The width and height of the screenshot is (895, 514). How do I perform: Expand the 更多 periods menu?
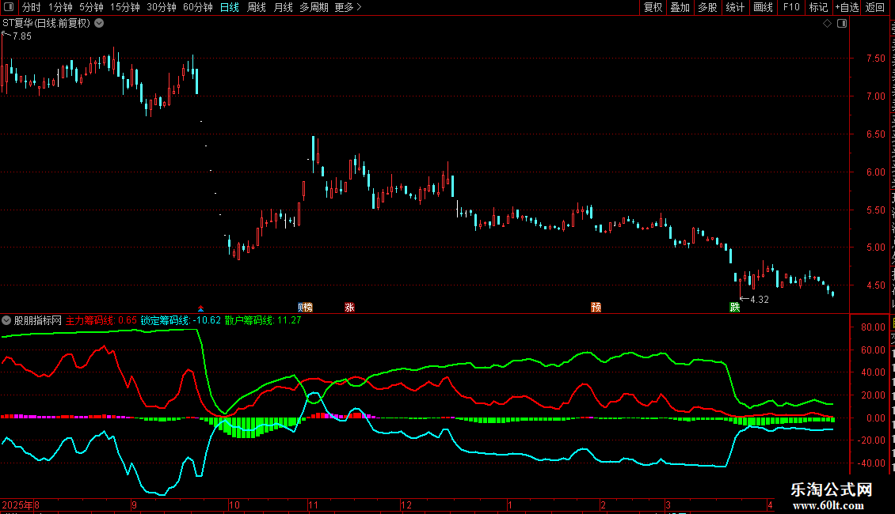pyautogui.click(x=348, y=7)
